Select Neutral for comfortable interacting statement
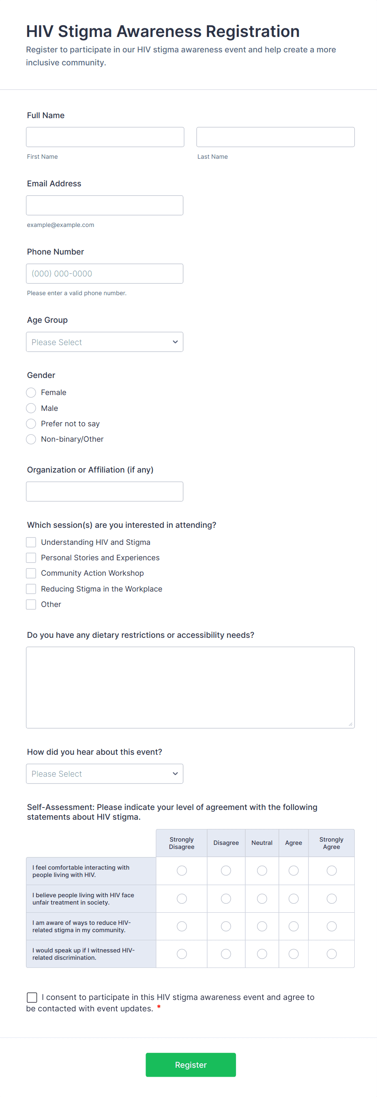Screen dimensions: 377x1097 coord(261,870)
